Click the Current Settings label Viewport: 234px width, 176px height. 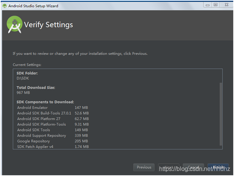click(x=27, y=65)
